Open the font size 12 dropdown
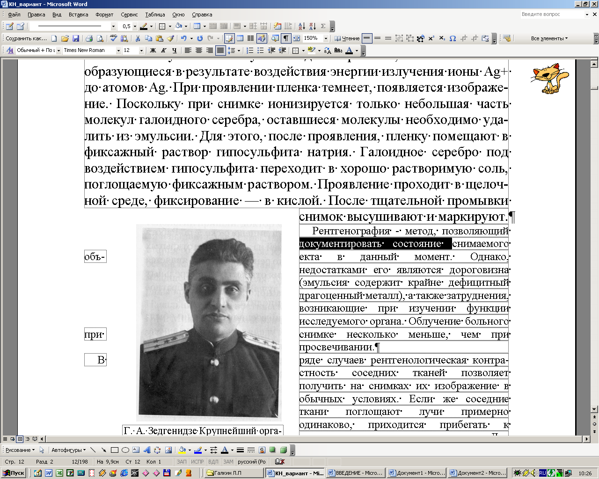The height and width of the screenshot is (479, 599). click(x=141, y=50)
